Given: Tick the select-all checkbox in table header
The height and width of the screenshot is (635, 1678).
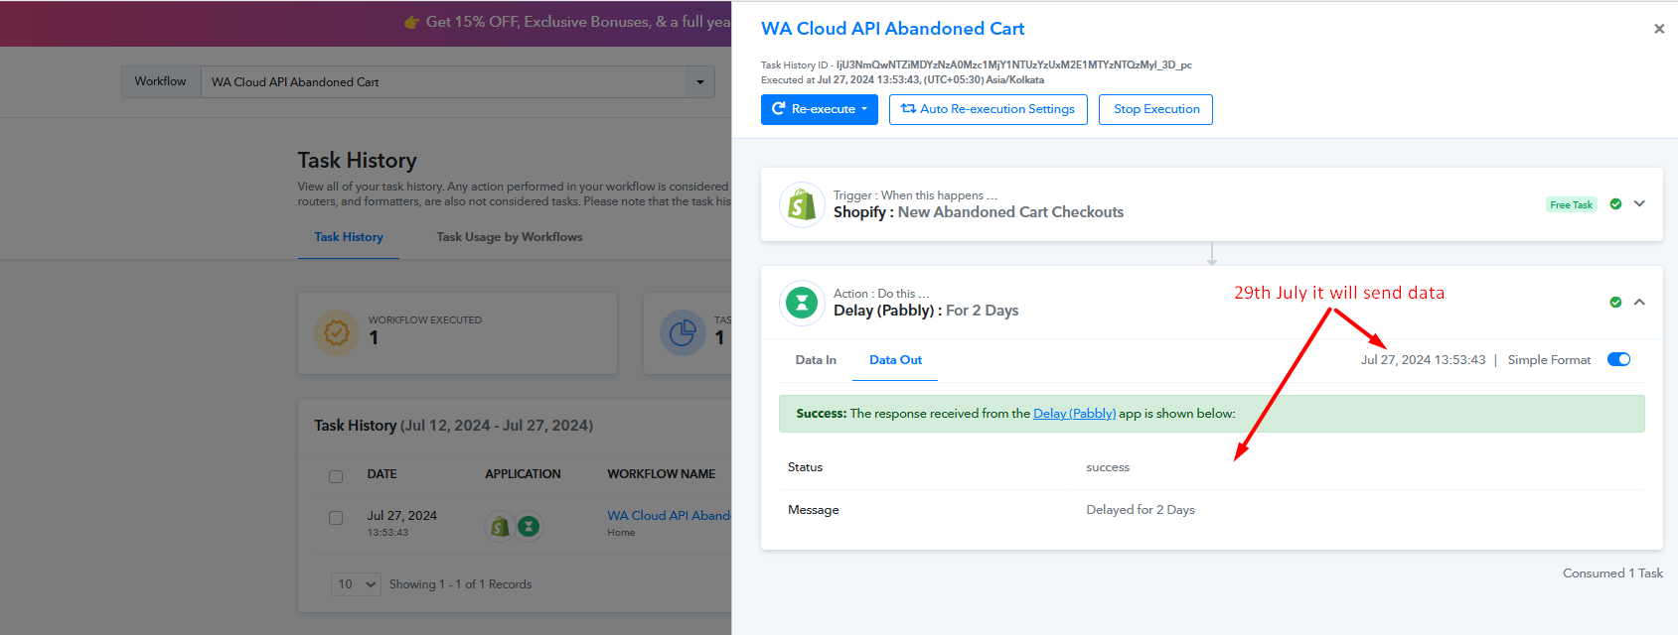Looking at the screenshot, I should pyautogui.click(x=336, y=476).
